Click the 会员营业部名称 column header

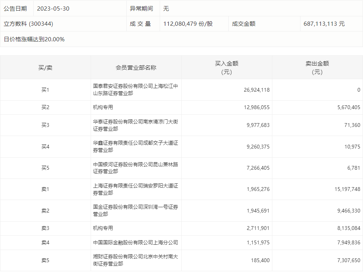[x=136, y=68]
